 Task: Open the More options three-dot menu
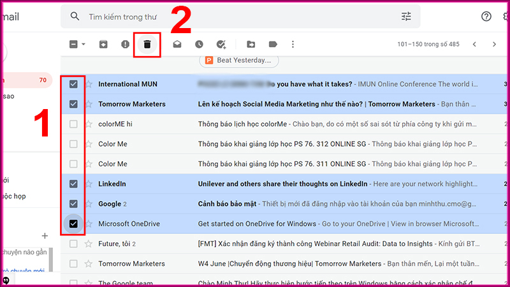293,44
